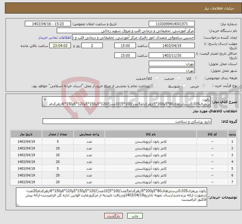Click item name in table row 2

tap(151, 148)
